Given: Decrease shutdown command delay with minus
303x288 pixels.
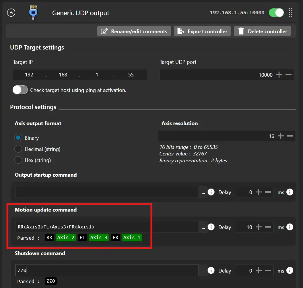Looking at the screenshot, I should coord(268,271).
